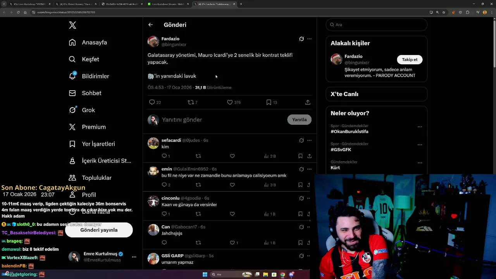Open Premium in sidebar

click(88, 127)
